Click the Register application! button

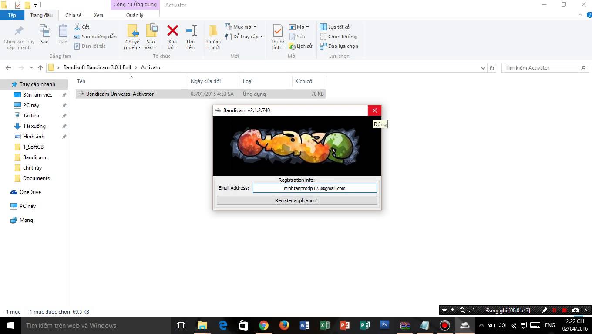[297, 200]
